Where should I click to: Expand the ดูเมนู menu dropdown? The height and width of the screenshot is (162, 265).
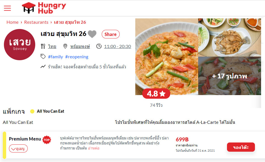(x=18, y=149)
